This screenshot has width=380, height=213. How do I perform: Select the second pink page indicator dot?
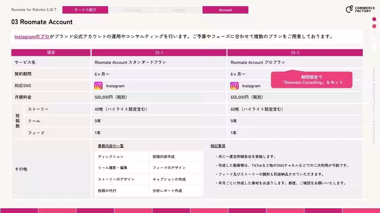(374, 26)
